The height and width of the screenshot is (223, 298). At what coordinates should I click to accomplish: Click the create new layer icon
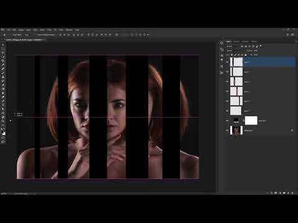(x=288, y=193)
